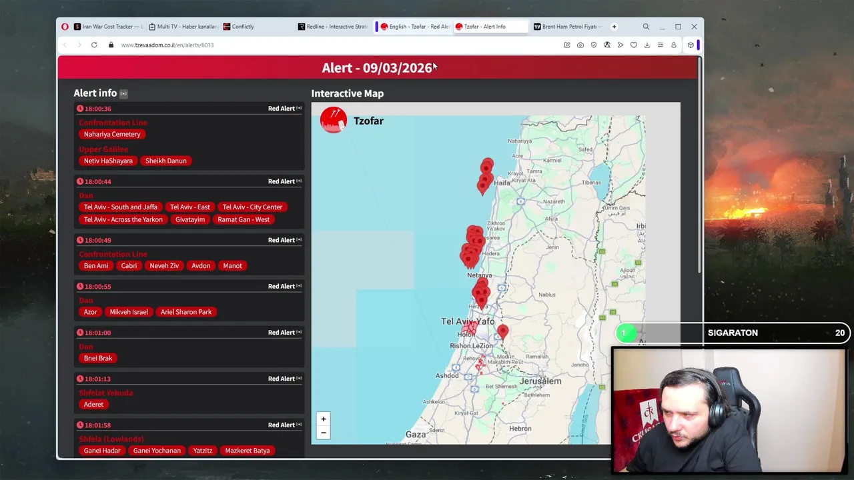854x480 pixels.
Task: Click the Tzofar logo on the map
Action: pos(334,120)
